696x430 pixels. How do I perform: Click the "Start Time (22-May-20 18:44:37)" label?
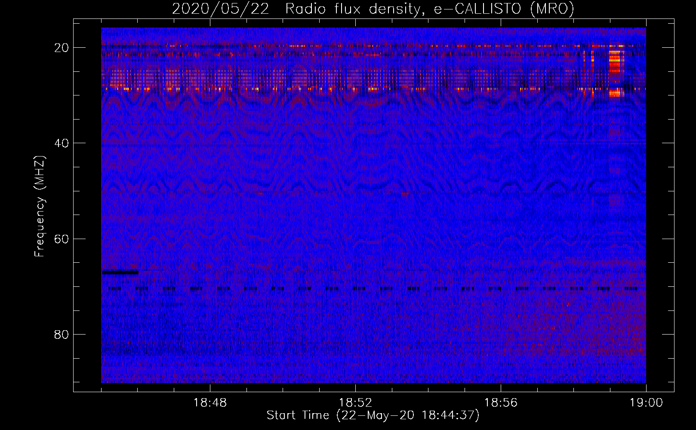click(x=373, y=415)
